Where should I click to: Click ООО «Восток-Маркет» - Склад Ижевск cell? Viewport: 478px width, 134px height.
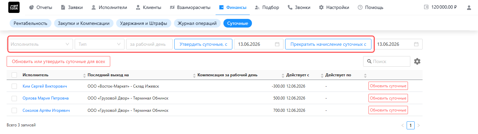[x=123, y=86]
